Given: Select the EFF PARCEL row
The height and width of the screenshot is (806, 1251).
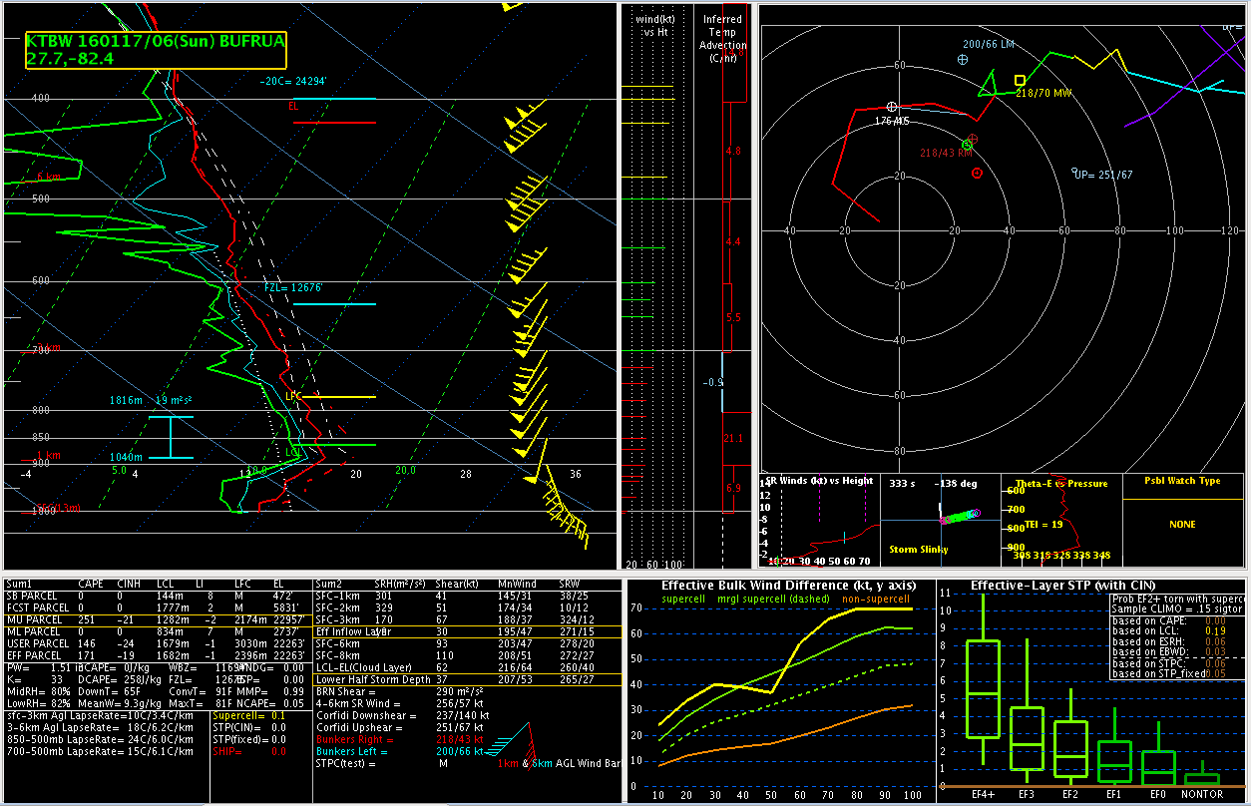Looking at the screenshot, I should (x=158, y=655).
